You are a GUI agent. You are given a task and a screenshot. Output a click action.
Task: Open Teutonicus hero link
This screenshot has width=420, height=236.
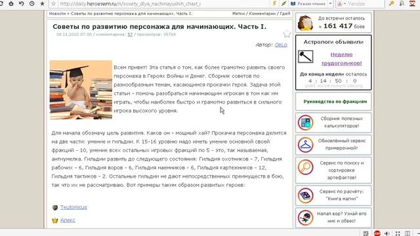point(73,207)
